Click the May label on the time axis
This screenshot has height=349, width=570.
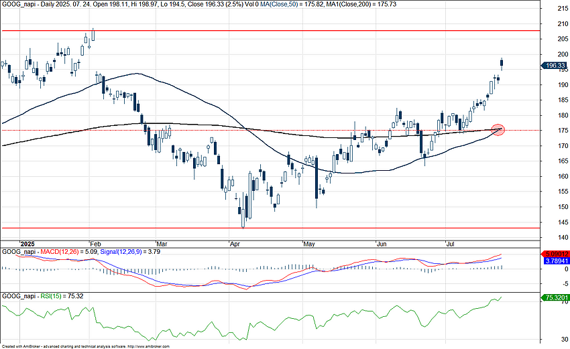[309, 244]
